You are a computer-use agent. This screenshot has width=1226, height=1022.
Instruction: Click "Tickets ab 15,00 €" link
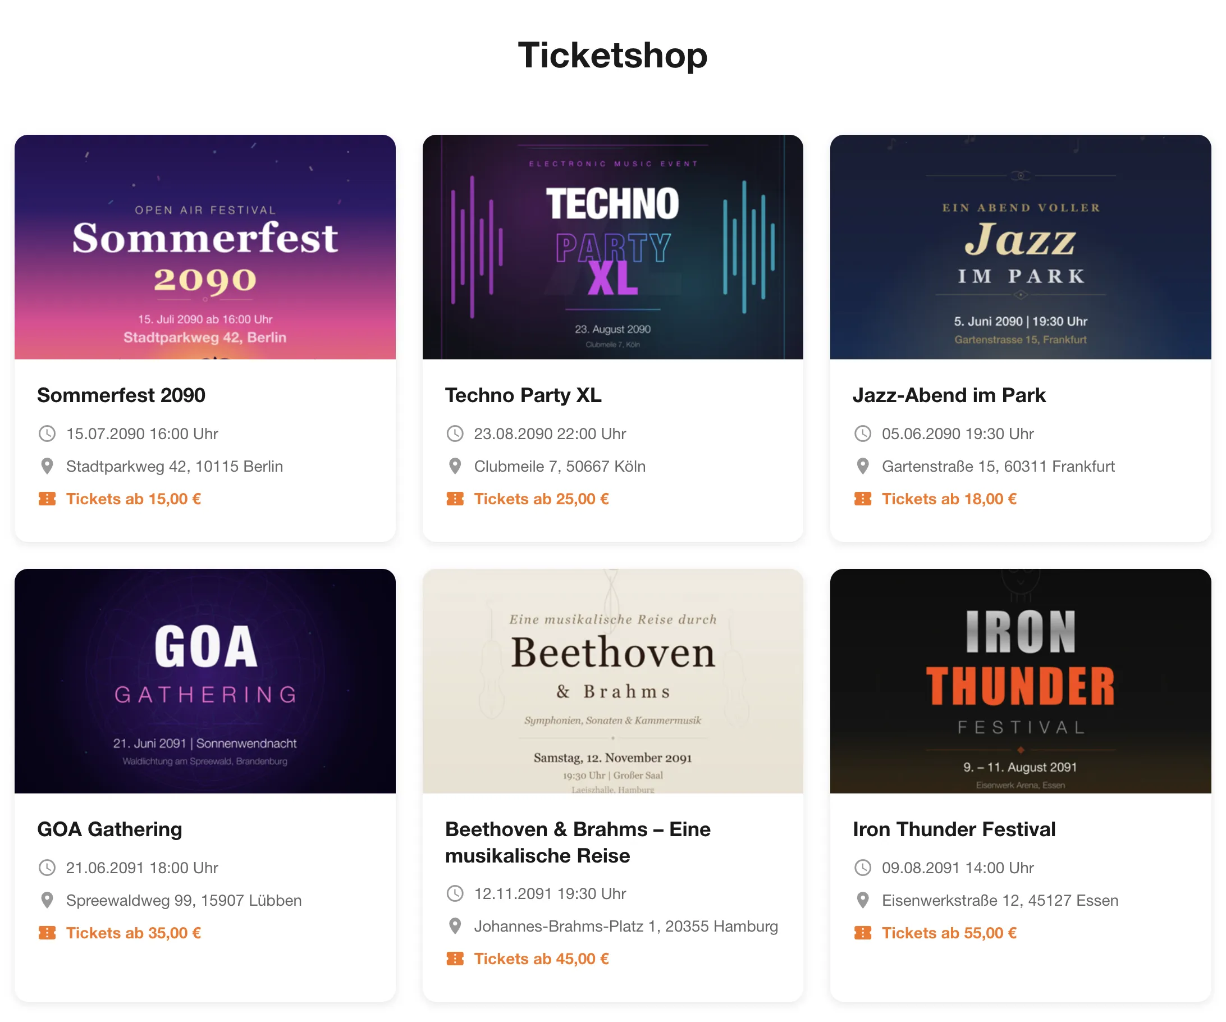tap(133, 499)
